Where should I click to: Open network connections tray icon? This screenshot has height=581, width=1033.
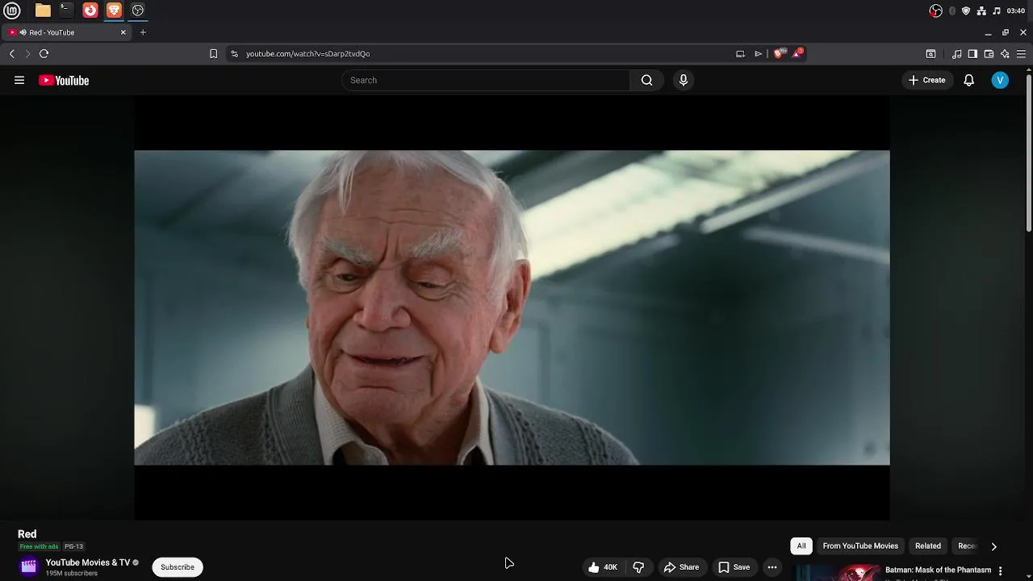point(981,10)
